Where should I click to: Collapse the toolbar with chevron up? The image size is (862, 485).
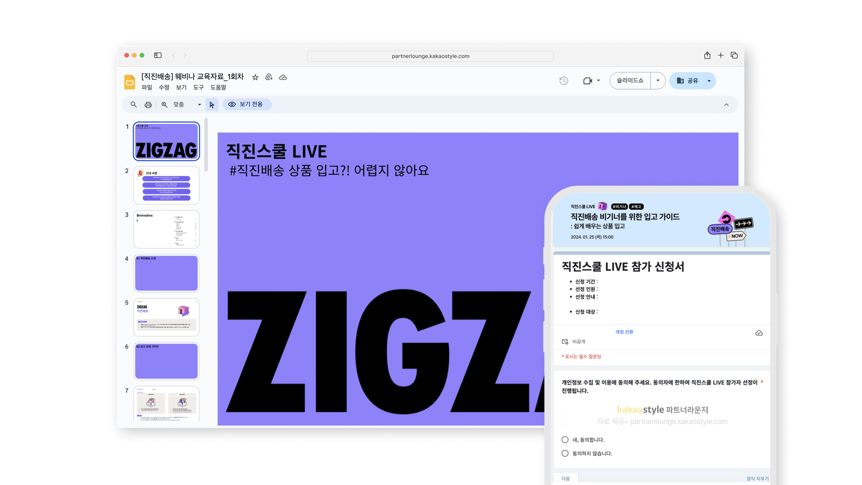coord(726,105)
